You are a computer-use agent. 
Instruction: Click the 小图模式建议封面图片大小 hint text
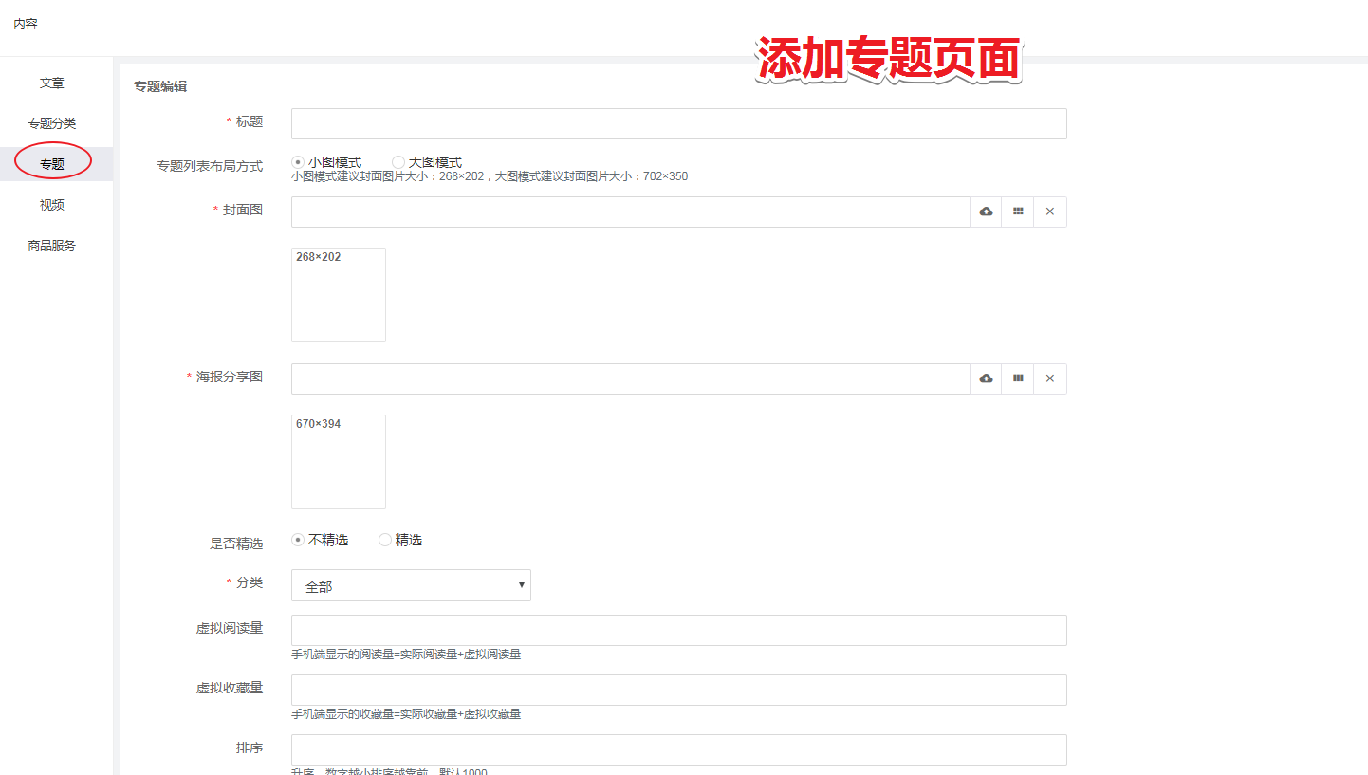click(x=490, y=176)
